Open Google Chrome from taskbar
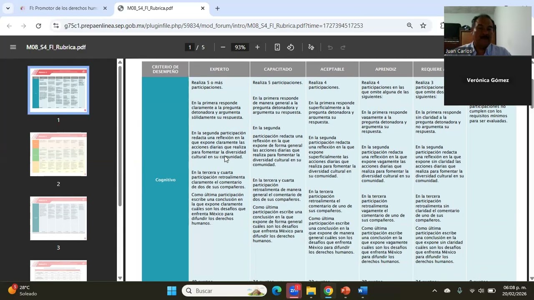Viewport: 534px width, 300px height. coord(328,291)
